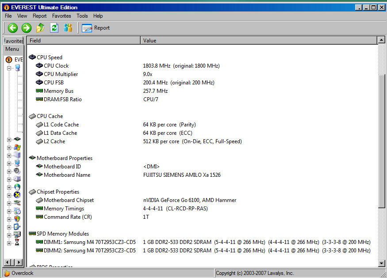Expand the DirectX tree node
Viewport: 387px width, 278px height.
pyautogui.click(x=9, y=195)
